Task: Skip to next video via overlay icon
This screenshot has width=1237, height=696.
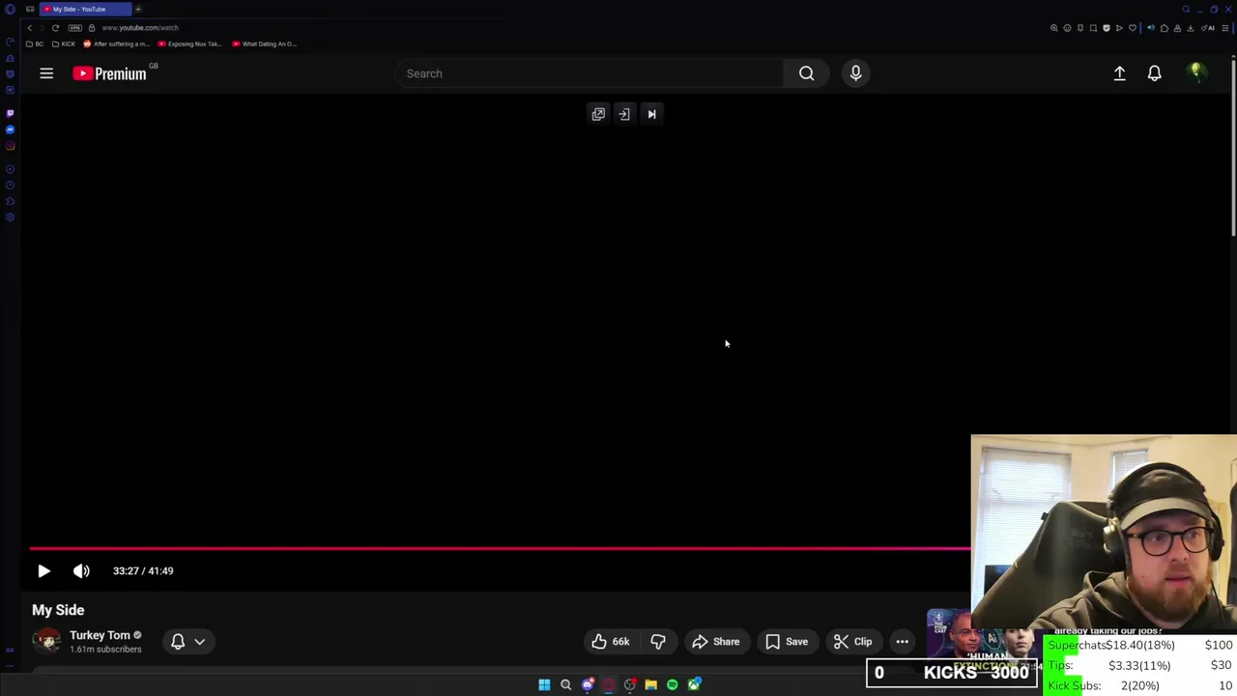Action: 651,114
